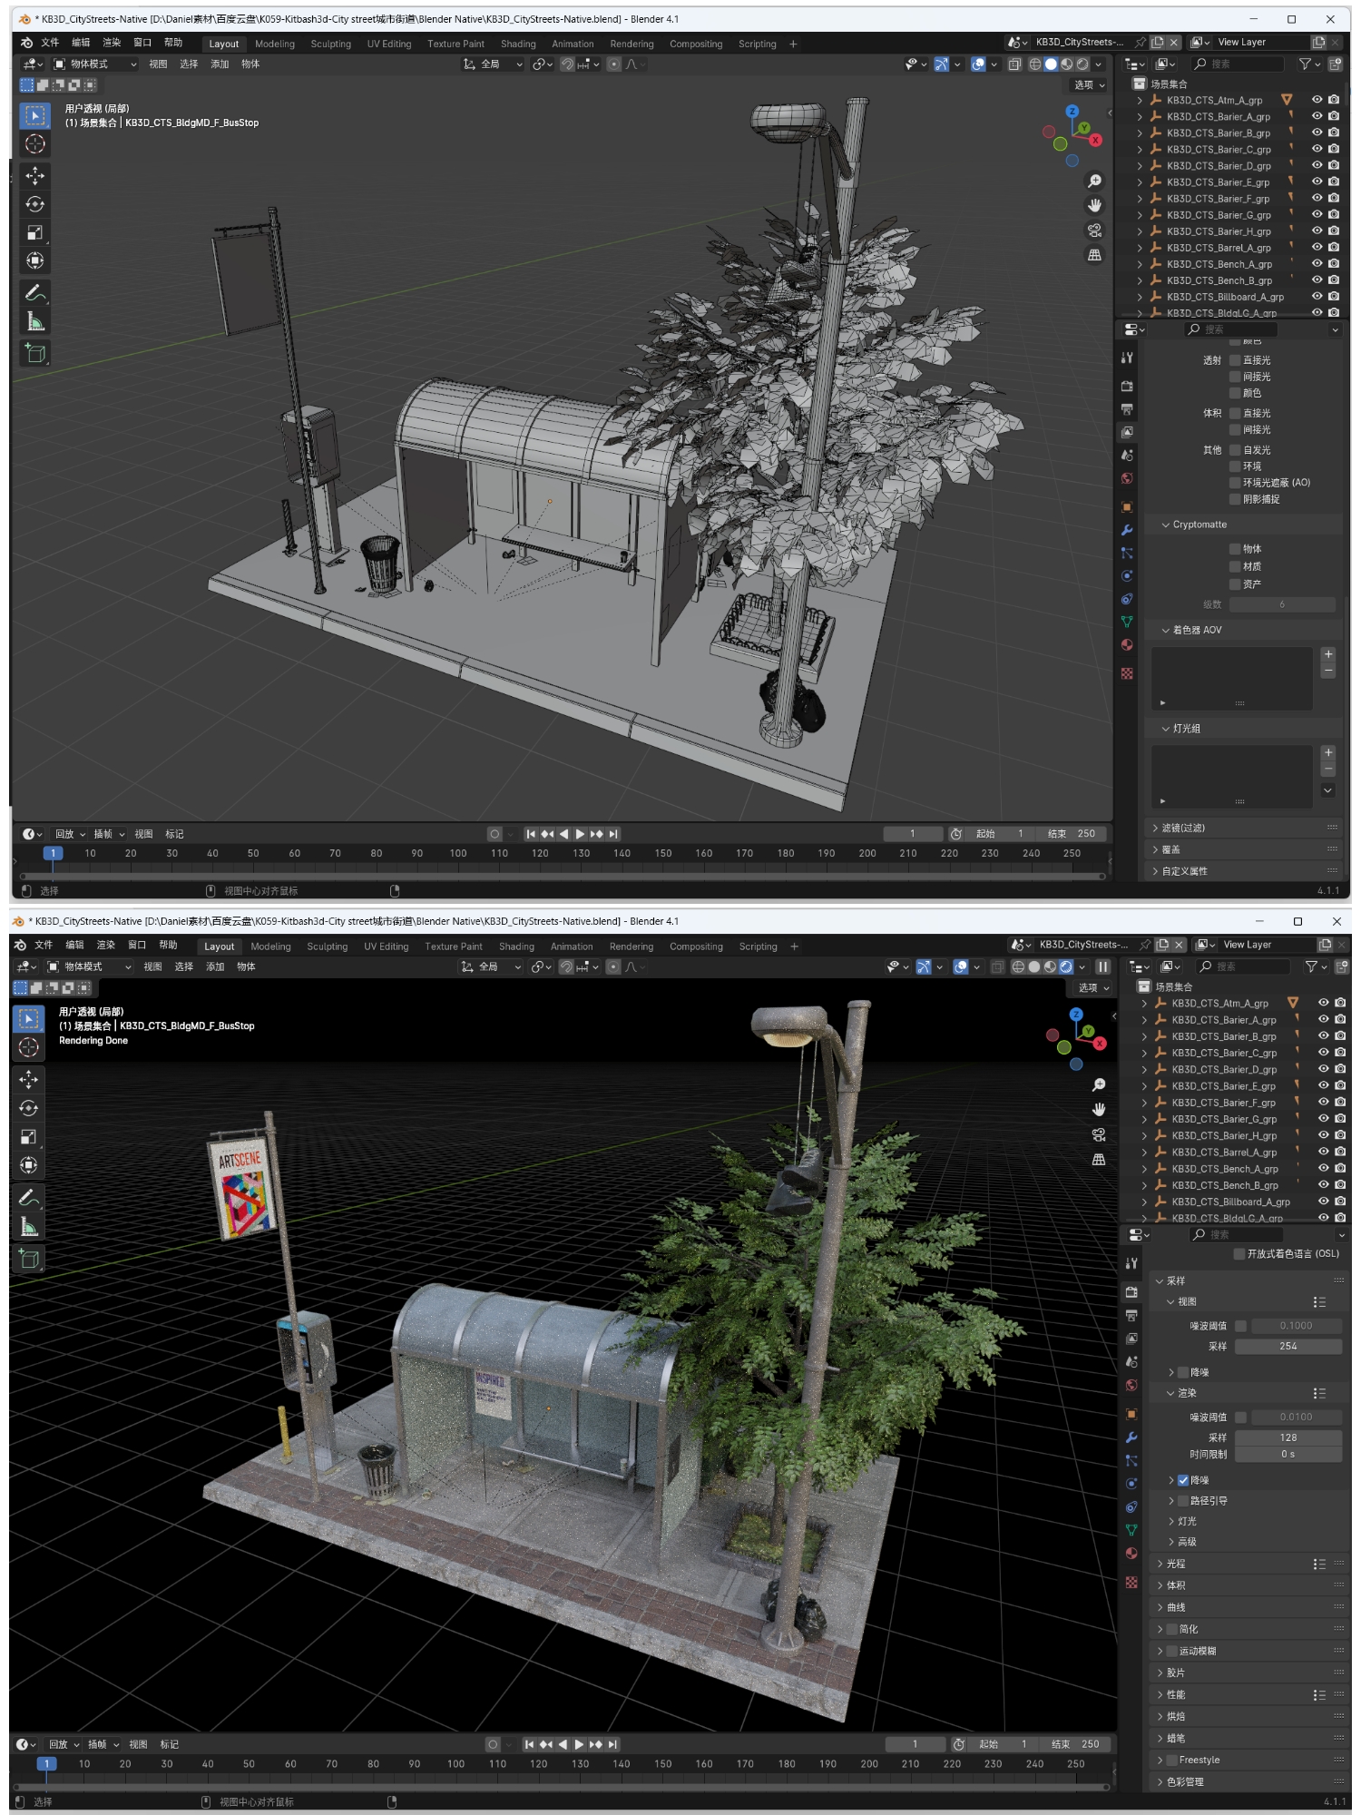Viewport: 1361px width, 1815px height.
Task: Add new collection in top window outliner
Action: [x=1336, y=64]
